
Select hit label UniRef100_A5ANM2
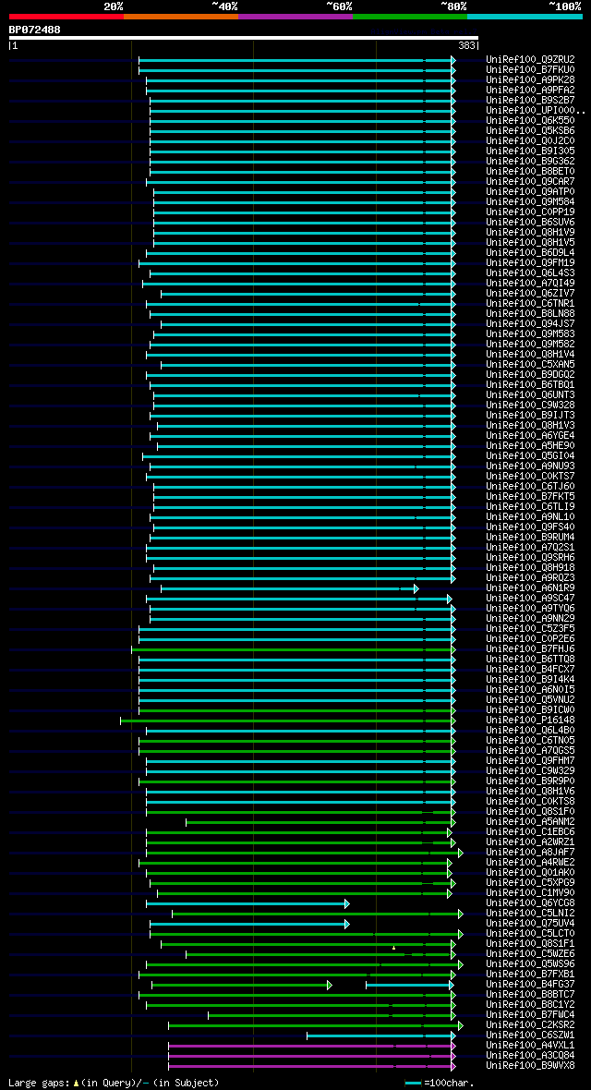click(x=530, y=822)
